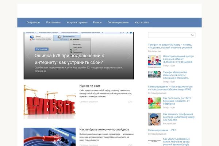Click Ростелеком category under Samsung Galaxy article
This screenshot has height=146, width=219.
169,123
